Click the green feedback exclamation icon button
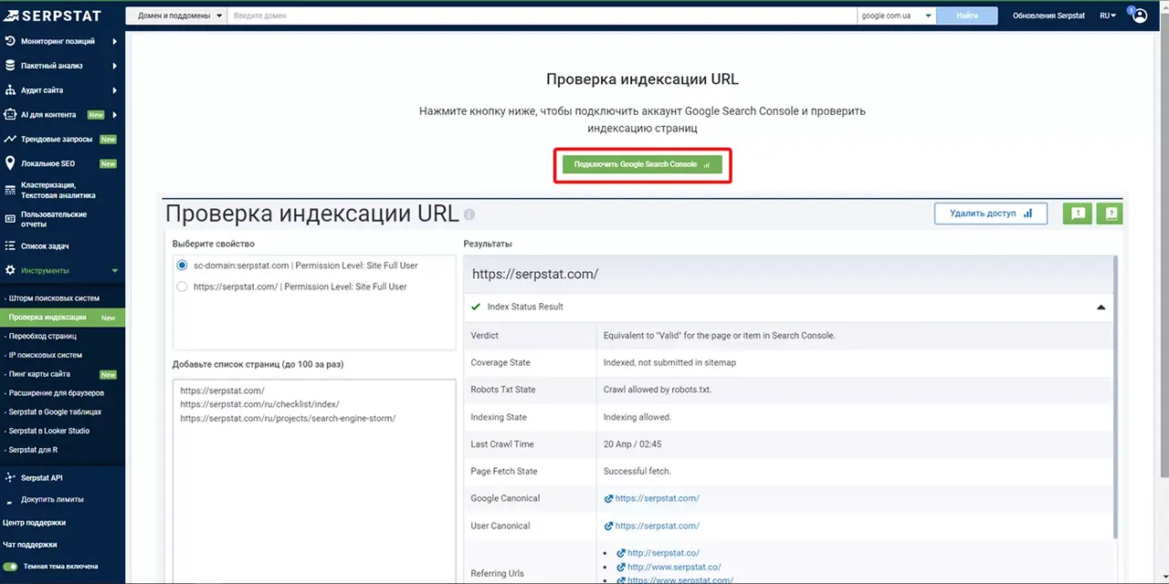 tap(1078, 214)
